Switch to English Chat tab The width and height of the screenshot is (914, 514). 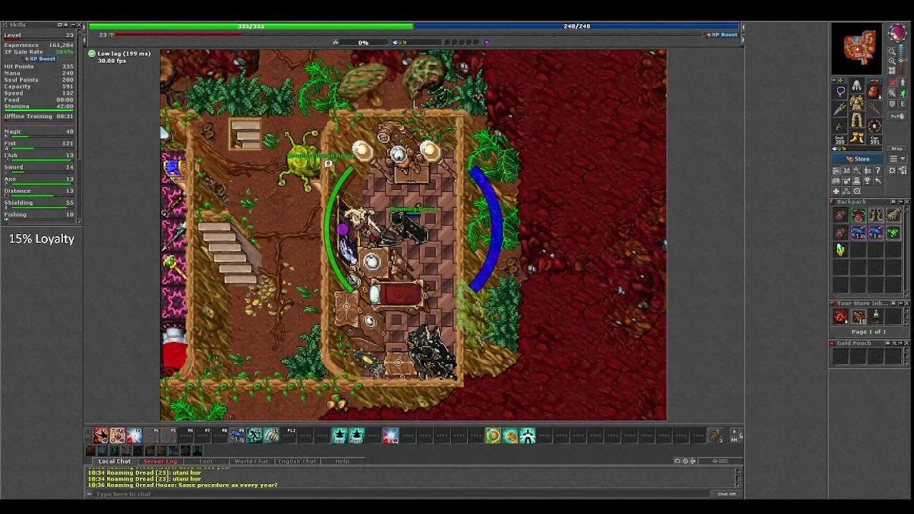(297, 461)
